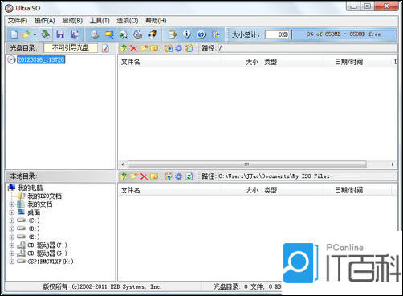Click the Open file folder icon
Viewport: 403px width, 296px height.
click(26, 34)
